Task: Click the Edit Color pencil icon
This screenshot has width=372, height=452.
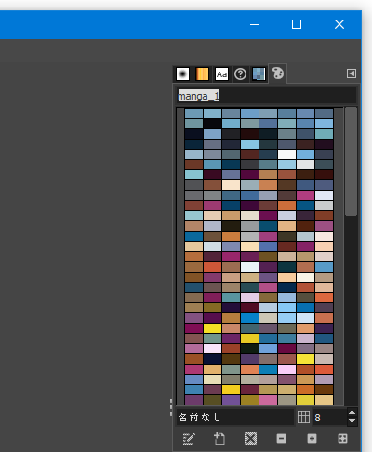Action: [x=189, y=439]
